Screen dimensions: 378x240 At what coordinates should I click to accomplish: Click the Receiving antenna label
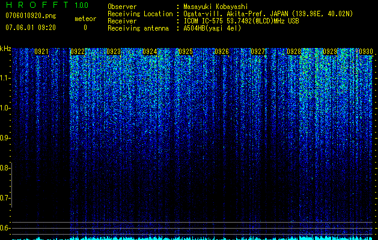[138, 28]
